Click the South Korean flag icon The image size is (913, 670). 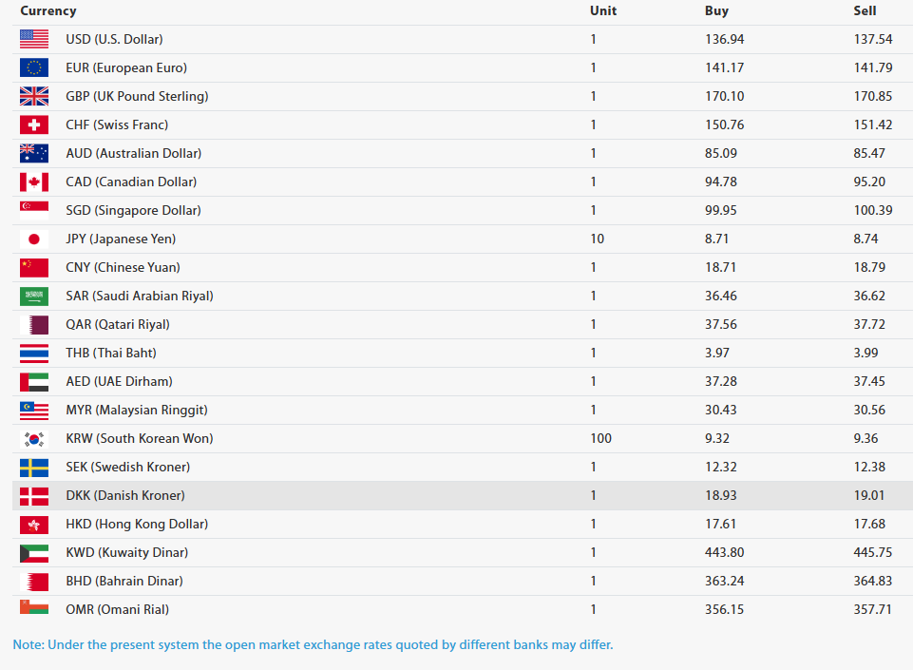pos(34,439)
